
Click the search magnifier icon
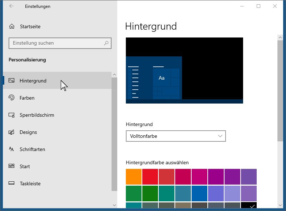(x=106, y=43)
